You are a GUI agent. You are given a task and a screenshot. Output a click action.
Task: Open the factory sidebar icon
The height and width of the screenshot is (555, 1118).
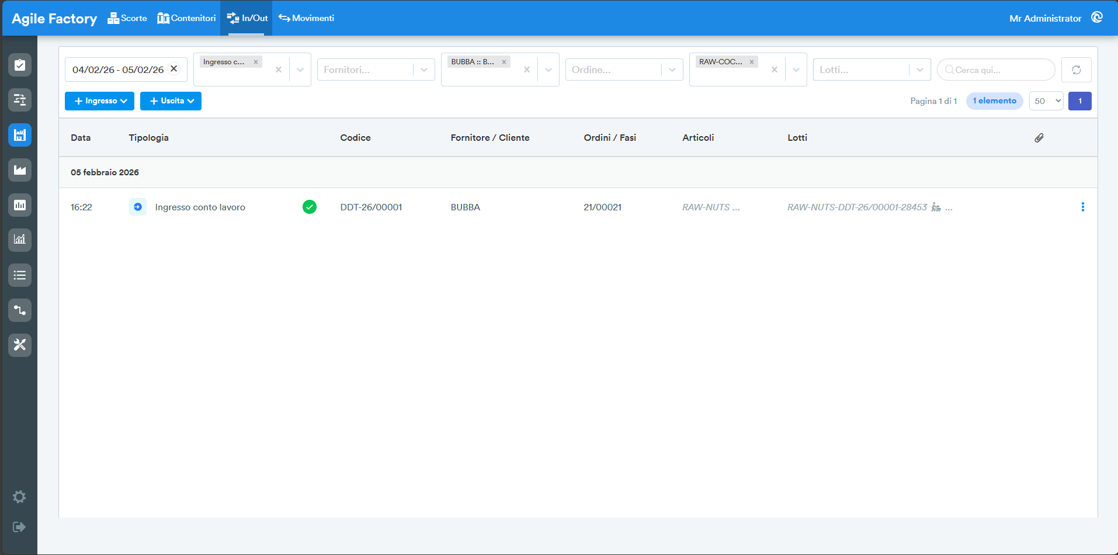coord(20,170)
